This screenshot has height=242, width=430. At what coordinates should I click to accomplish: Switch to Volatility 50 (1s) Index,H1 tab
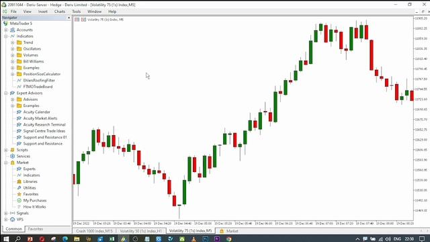(x=140, y=231)
